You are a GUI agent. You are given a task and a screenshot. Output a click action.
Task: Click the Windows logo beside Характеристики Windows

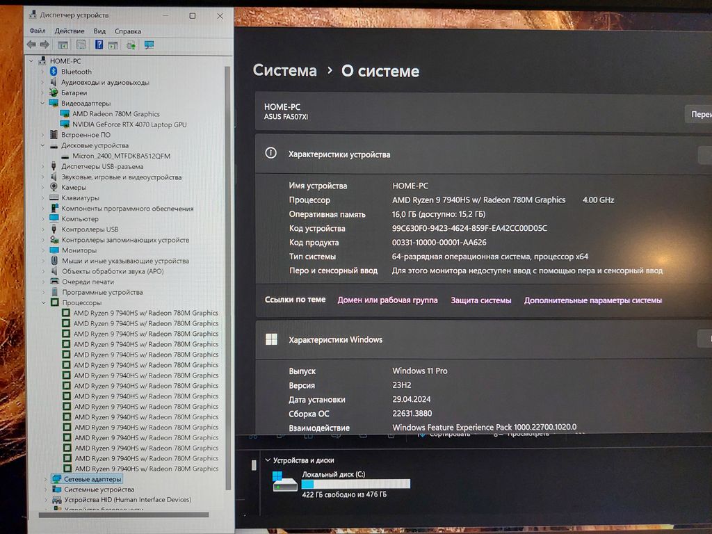(271, 339)
